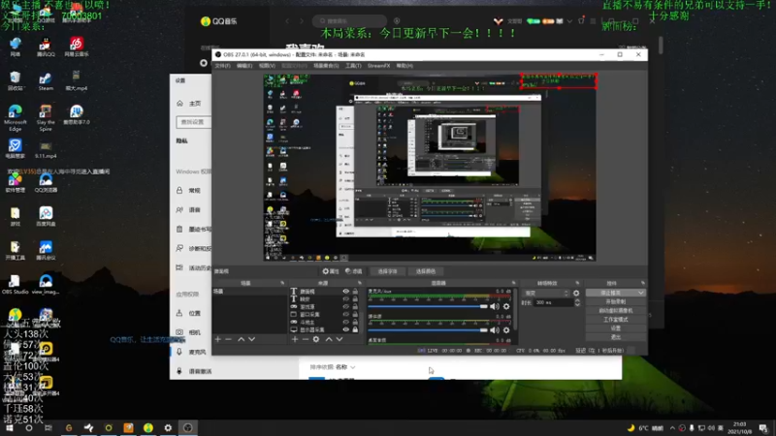This screenshot has width=776, height=436.
Task: Open the Settings gear in the taskbar
Action: click(168, 427)
